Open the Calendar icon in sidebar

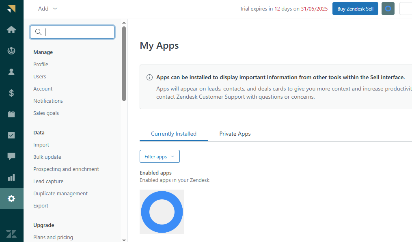(x=11, y=114)
